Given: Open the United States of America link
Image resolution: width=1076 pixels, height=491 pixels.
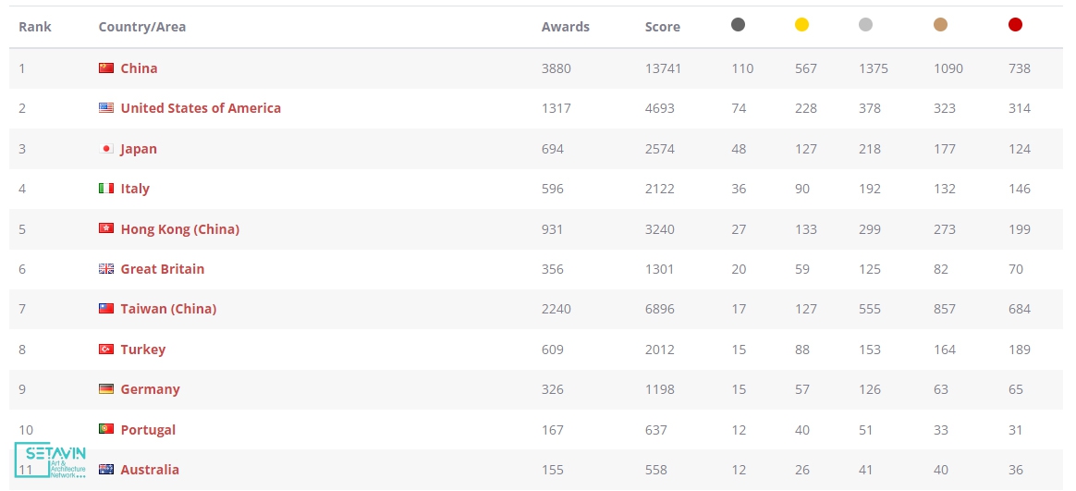Looking at the screenshot, I should pos(201,108).
